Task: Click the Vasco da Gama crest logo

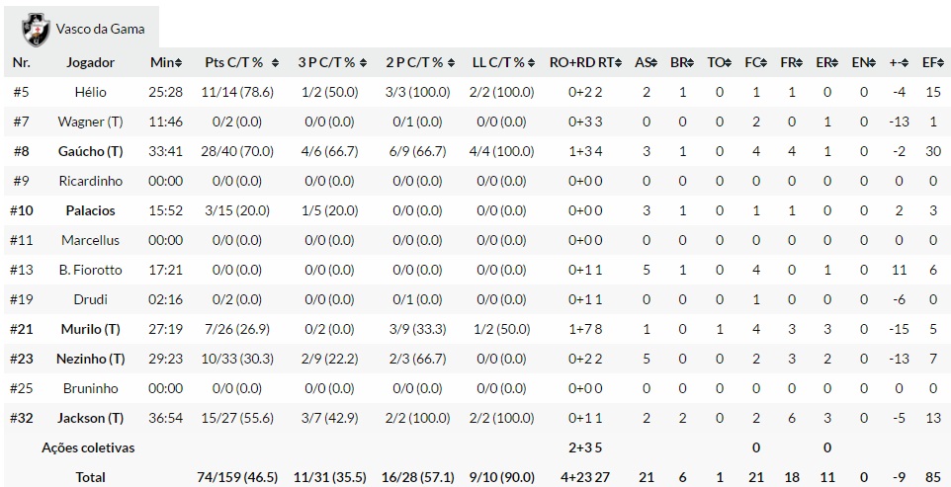Action: coord(38,28)
